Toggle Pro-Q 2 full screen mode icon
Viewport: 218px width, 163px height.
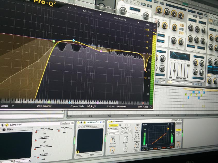[x=155, y=26]
